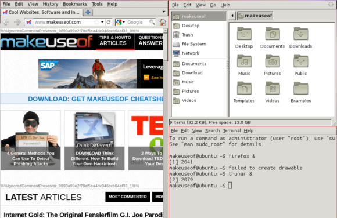Open the Documents folder icon in Thunar pane

click(273, 34)
